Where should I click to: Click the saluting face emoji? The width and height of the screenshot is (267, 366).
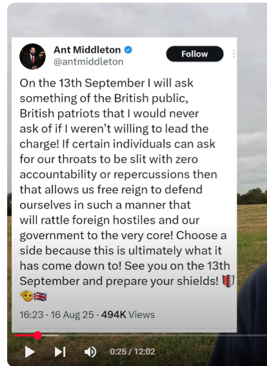(x=26, y=296)
